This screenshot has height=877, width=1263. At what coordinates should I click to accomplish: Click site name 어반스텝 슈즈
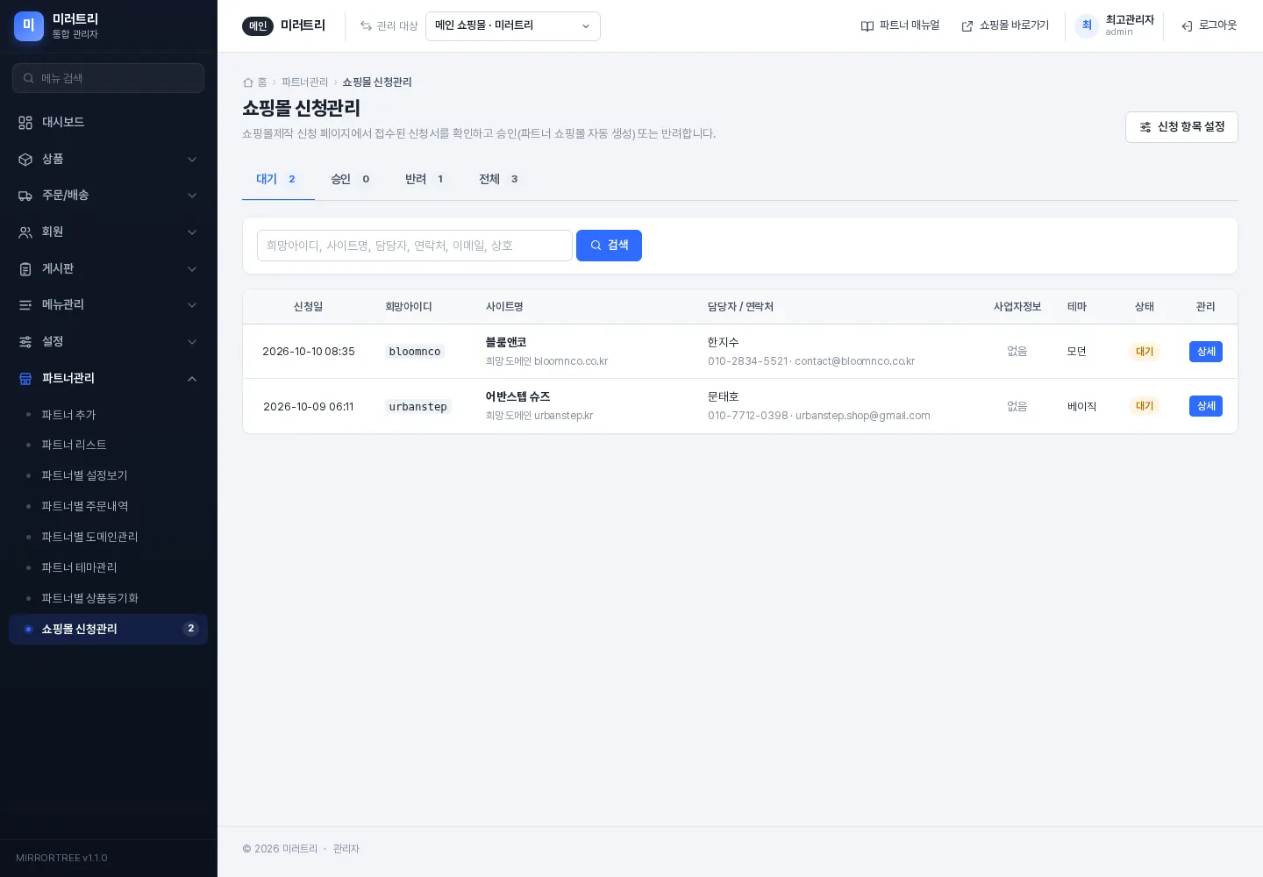(517, 397)
